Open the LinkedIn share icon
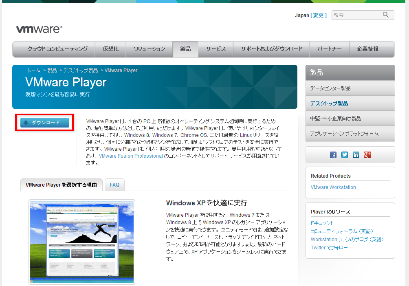The width and height of the screenshot is (409, 286). tap(356, 155)
